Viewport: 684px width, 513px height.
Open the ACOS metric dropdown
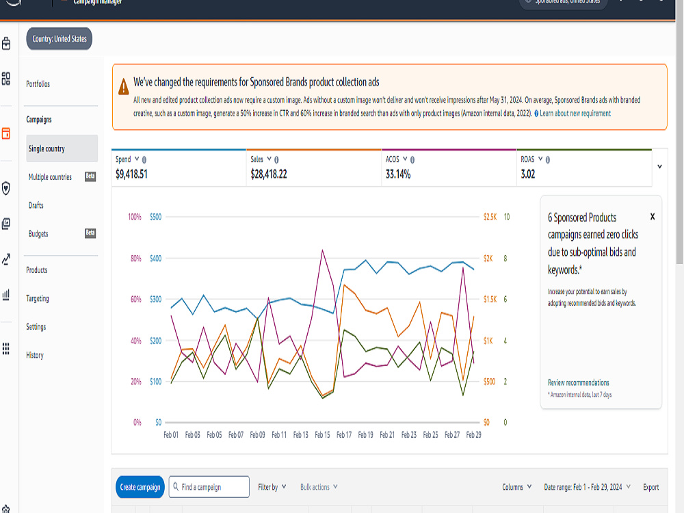pyautogui.click(x=405, y=159)
